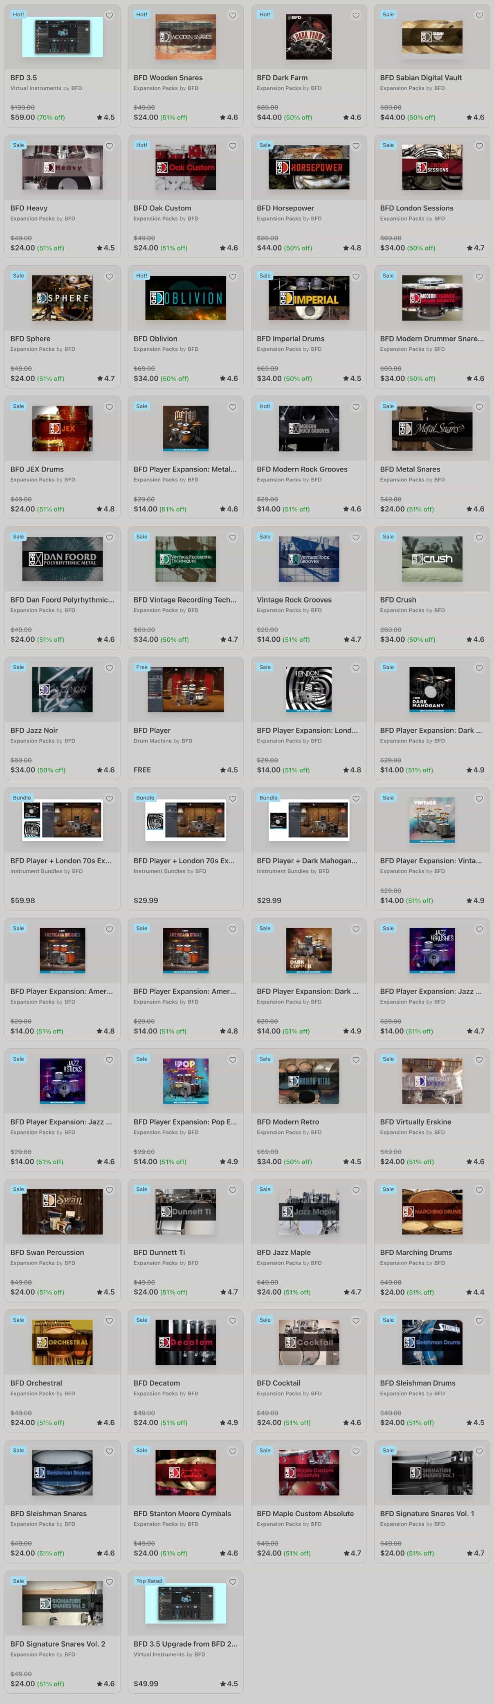The image size is (494, 1704).
Task: Open BFD Horsepower thumbnail image
Action: (309, 167)
